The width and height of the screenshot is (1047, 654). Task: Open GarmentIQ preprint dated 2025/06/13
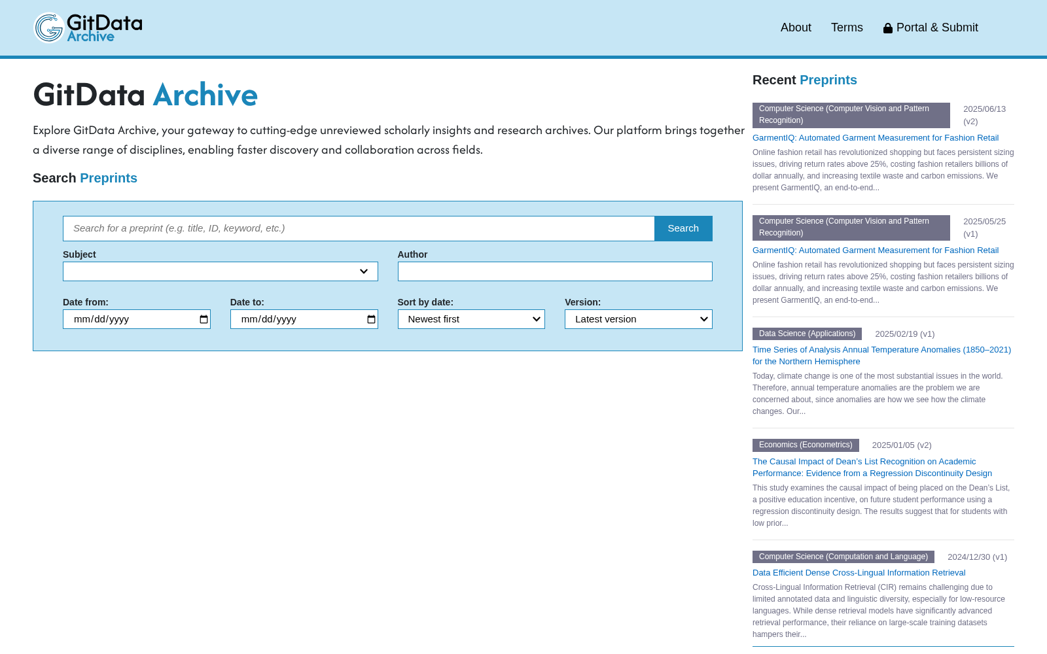pyautogui.click(x=876, y=138)
